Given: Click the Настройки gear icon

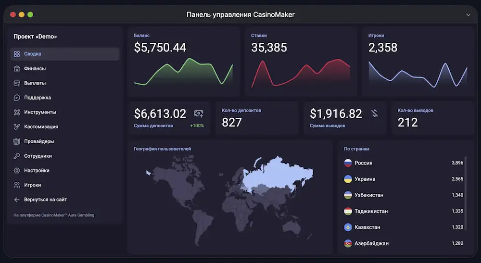Looking at the screenshot, I should pyautogui.click(x=17, y=171).
